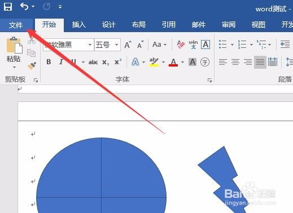Viewport: 293px width, 213px height.
Task: Toggle Superscript formatting
Action: point(118,62)
